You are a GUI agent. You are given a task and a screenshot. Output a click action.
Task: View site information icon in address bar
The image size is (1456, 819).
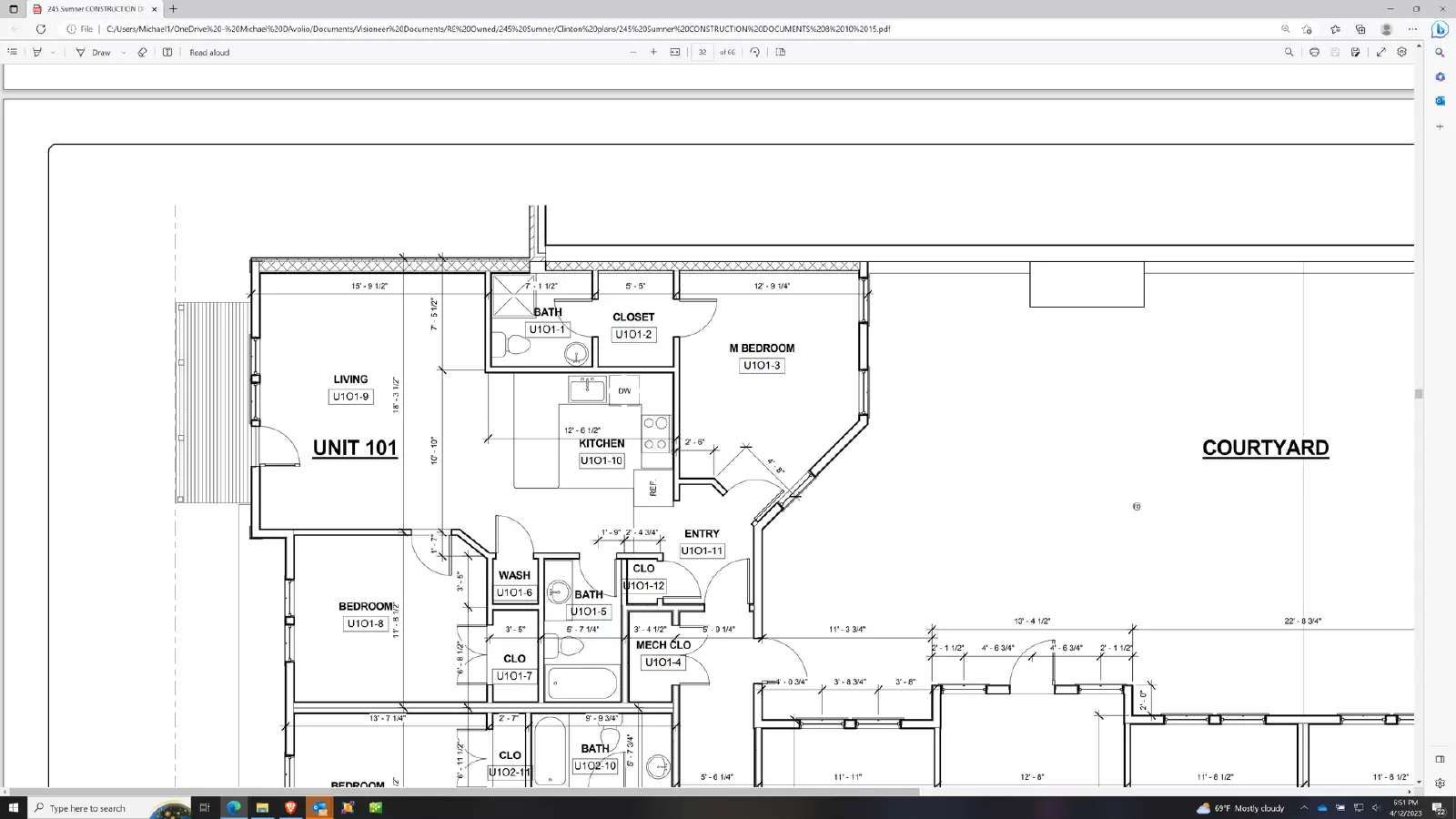71,28
